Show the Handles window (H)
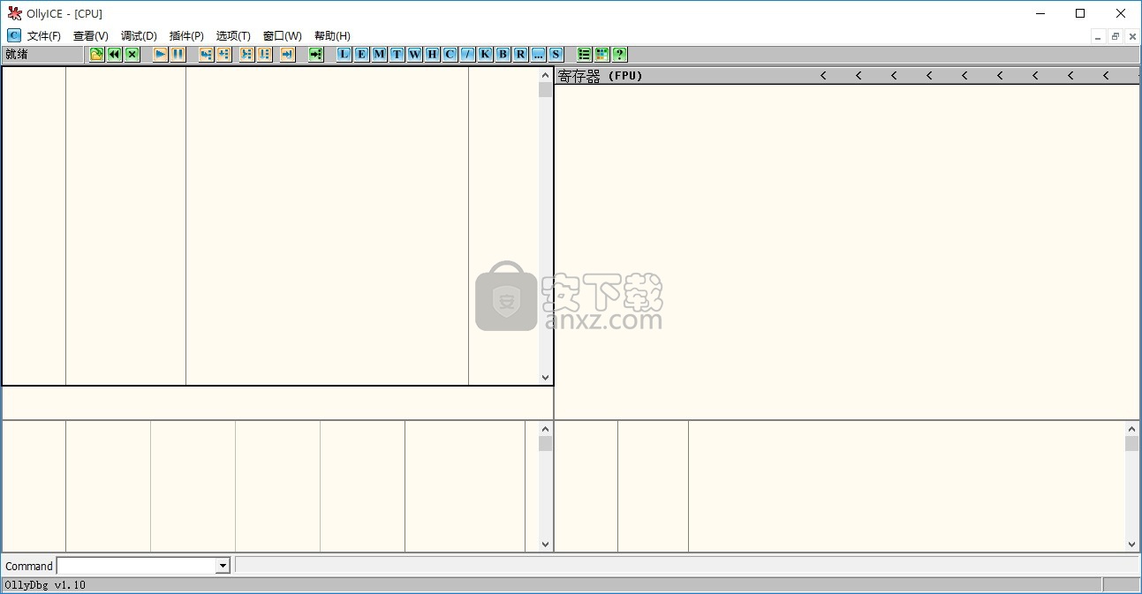The image size is (1142, 594). tap(433, 55)
